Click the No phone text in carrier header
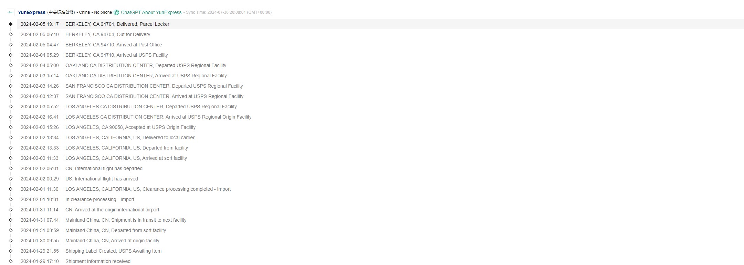The height and width of the screenshot is (265, 744). coord(103,12)
